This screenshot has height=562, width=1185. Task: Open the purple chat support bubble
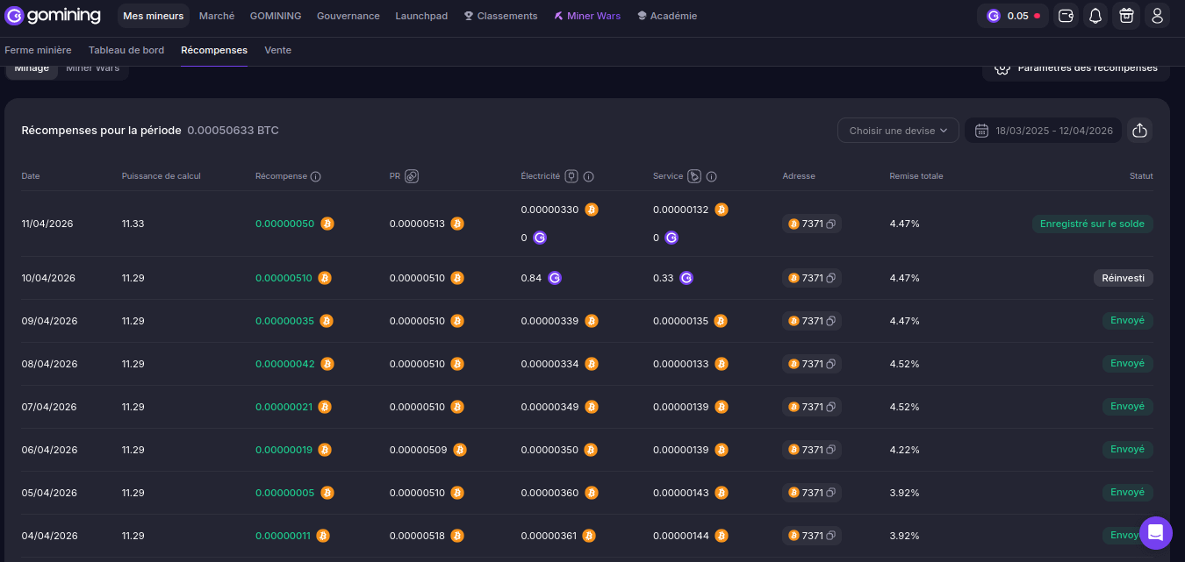[1155, 532]
